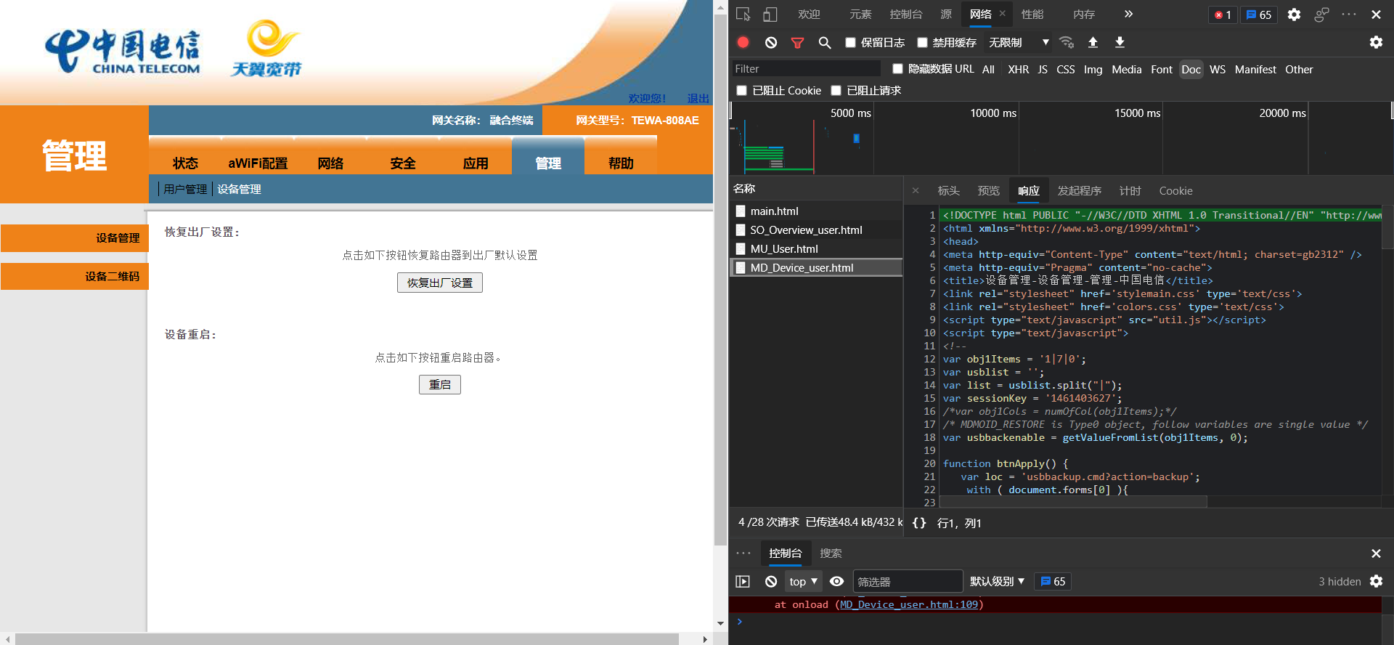Toggle the red filter funnel icon
Viewport: 1394px width, 645px height.
[x=797, y=43]
